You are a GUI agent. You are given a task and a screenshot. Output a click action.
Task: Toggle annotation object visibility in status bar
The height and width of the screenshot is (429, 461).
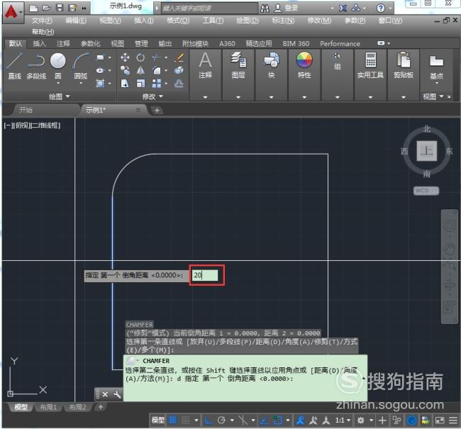[300, 420]
